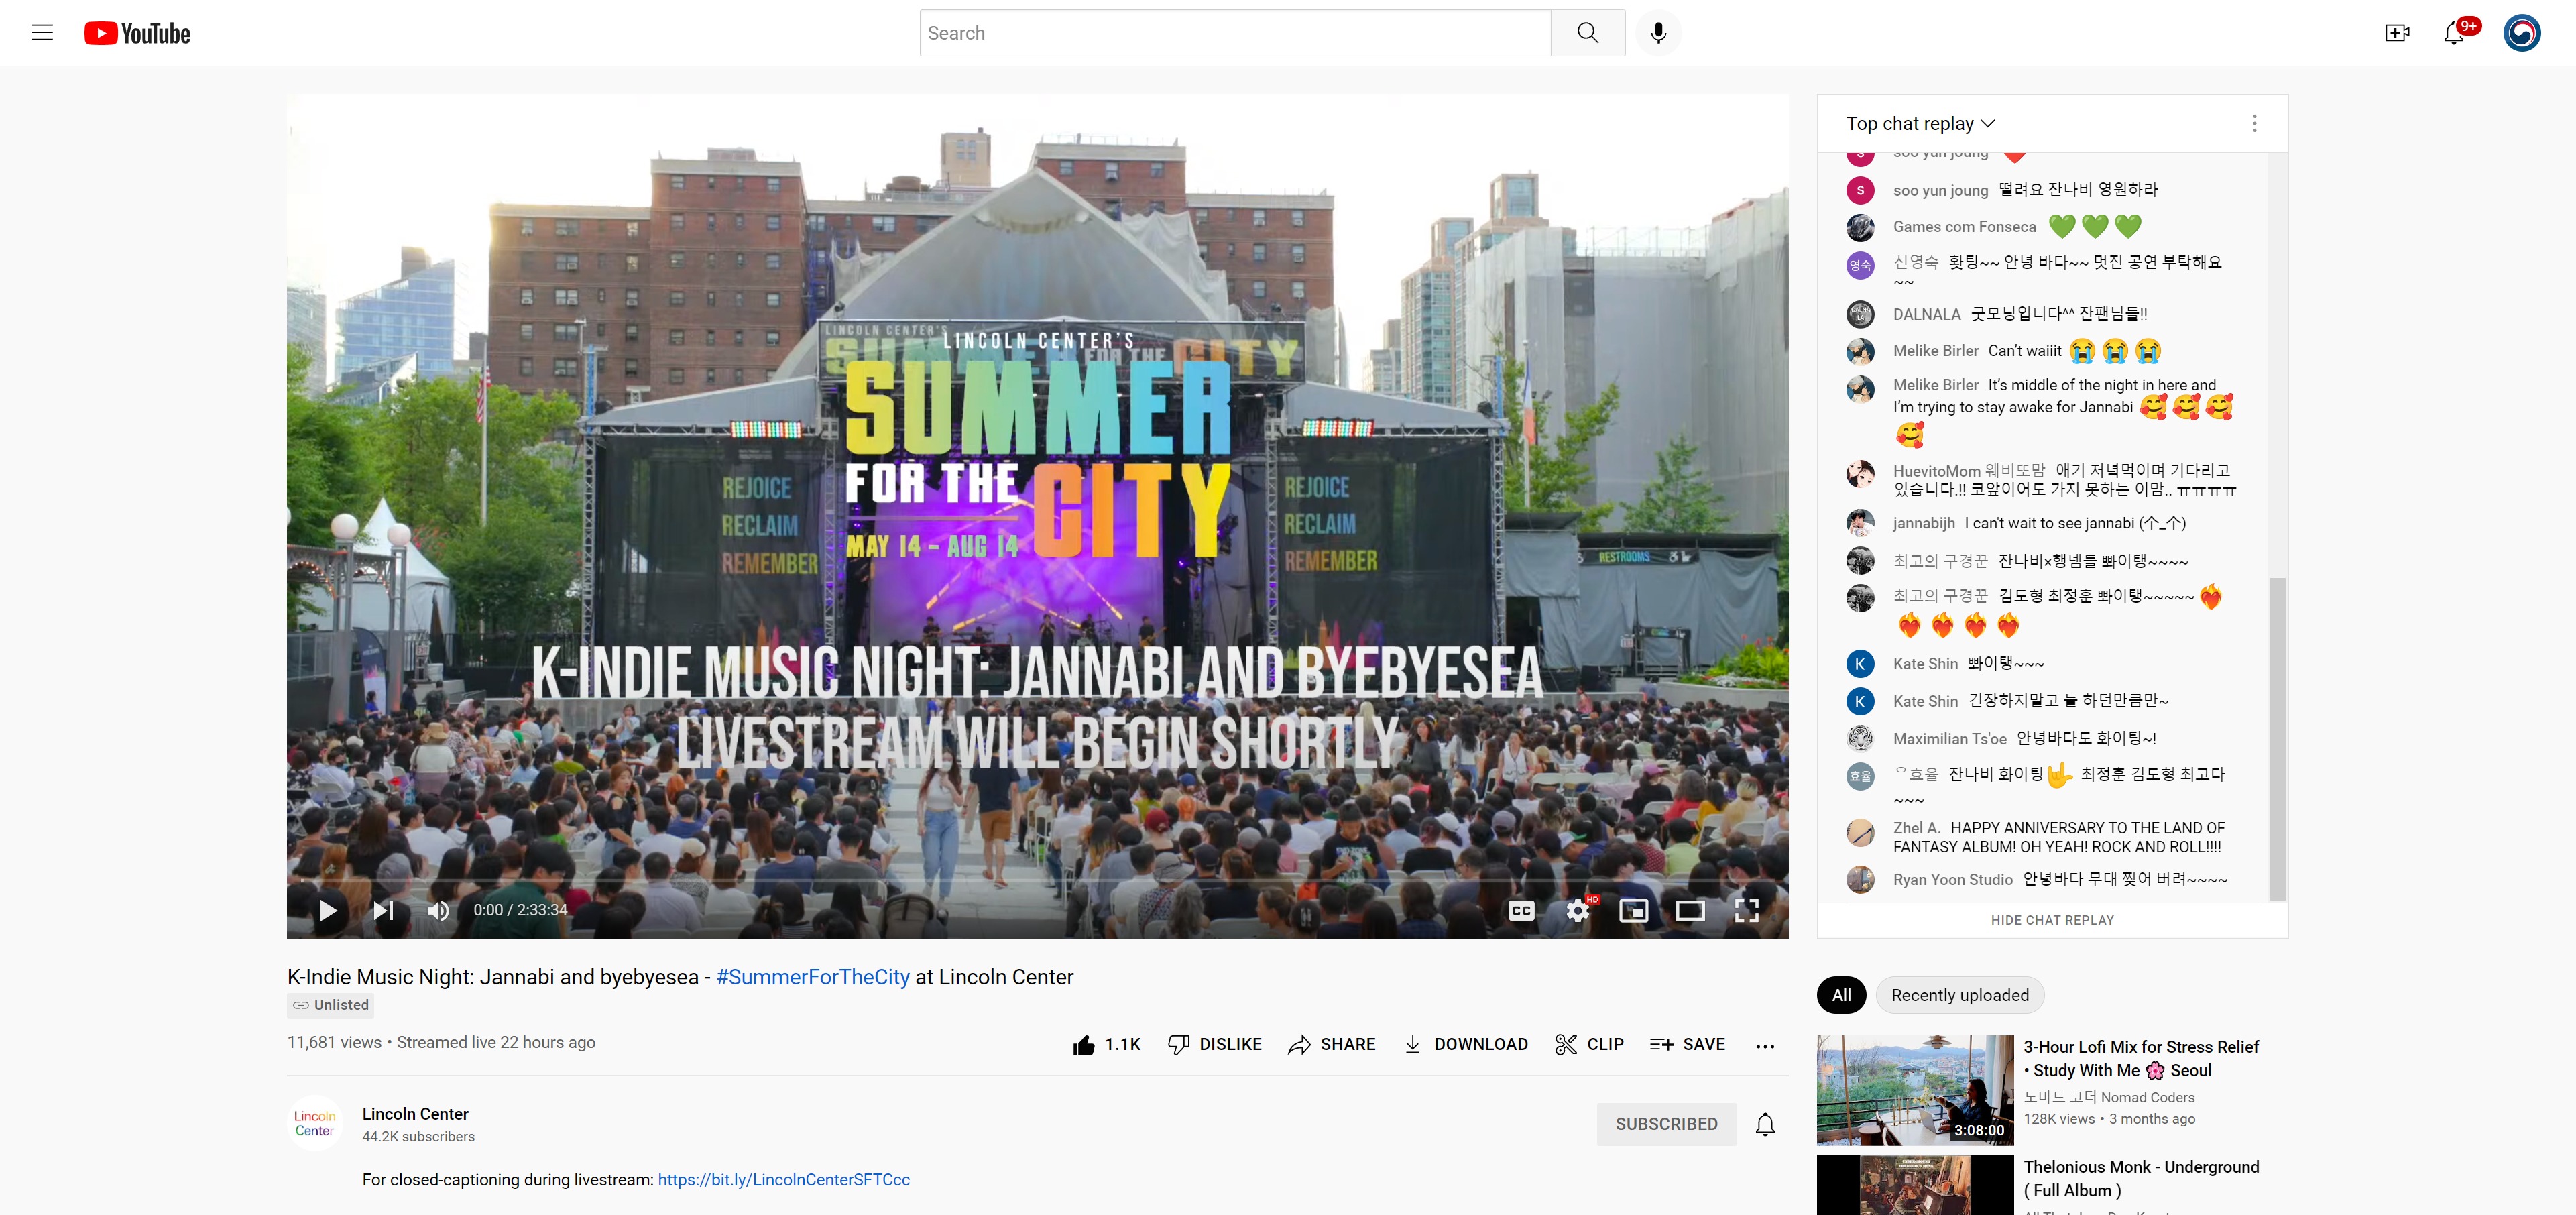Click the 노마드 코더 Nomad Coders channel name
This screenshot has height=1215, width=2576.
click(x=2109, y=1097)
